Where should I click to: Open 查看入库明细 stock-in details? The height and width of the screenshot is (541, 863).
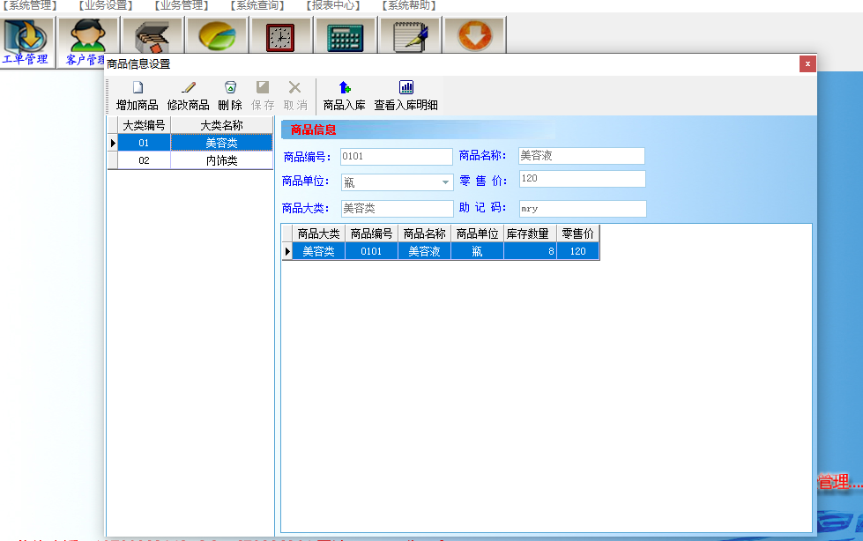pyautogui.click(x=406, y=96)
